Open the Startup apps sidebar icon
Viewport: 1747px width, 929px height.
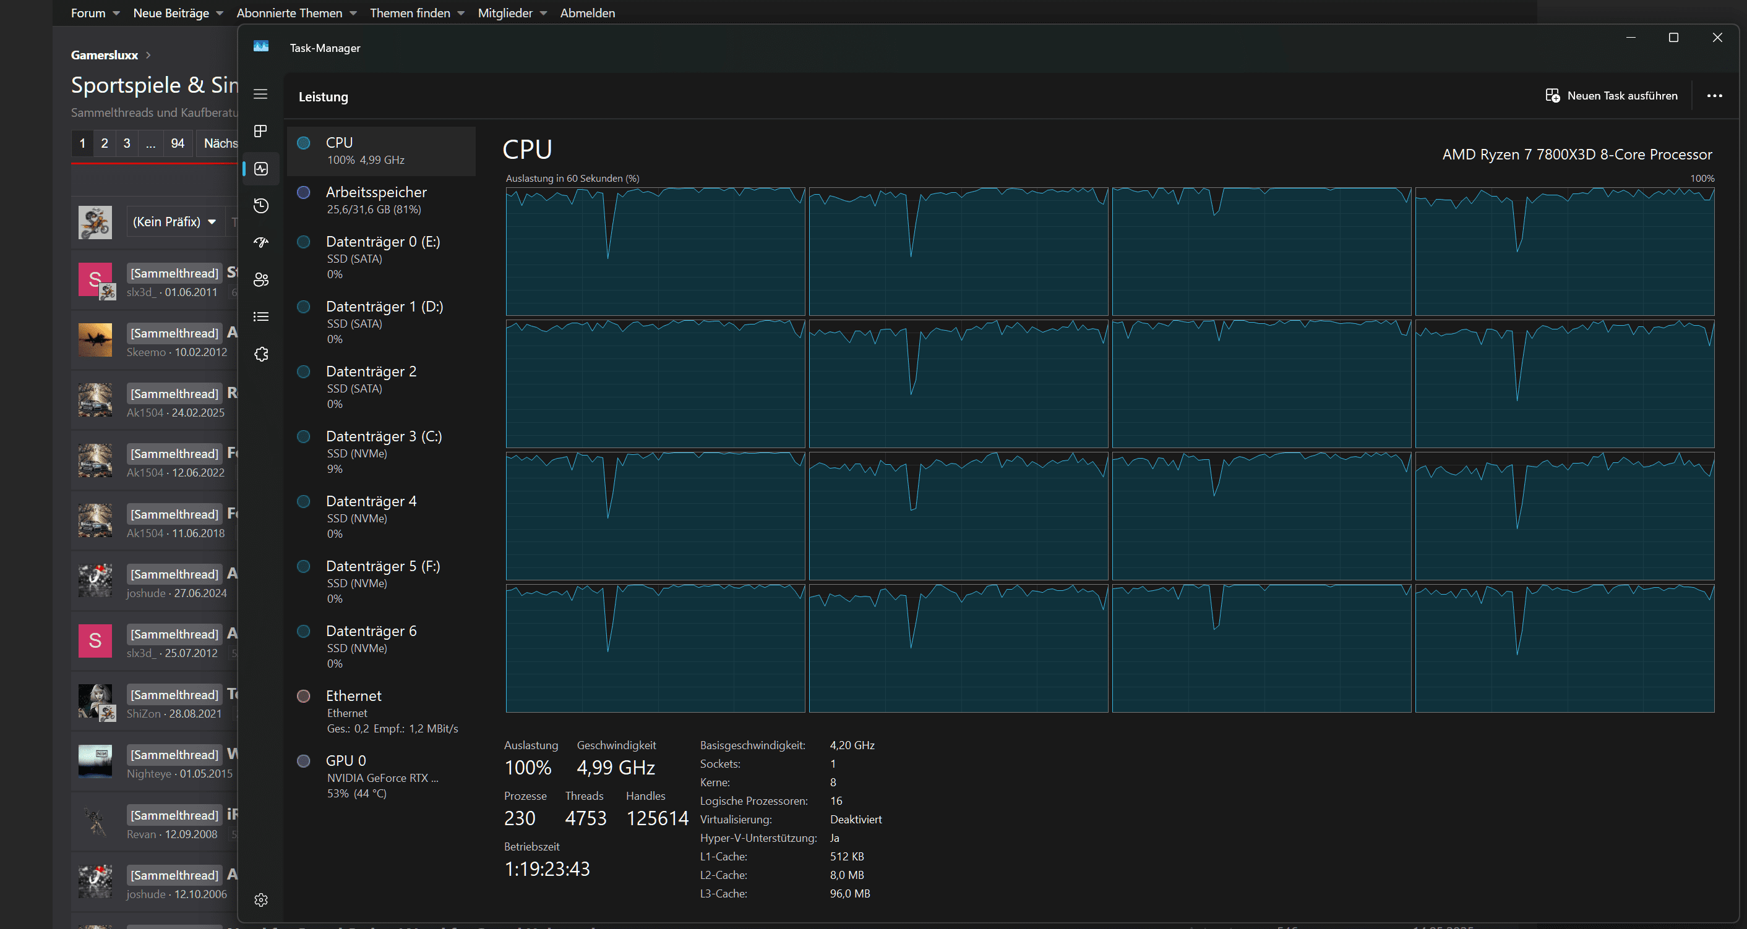(260, 242)
